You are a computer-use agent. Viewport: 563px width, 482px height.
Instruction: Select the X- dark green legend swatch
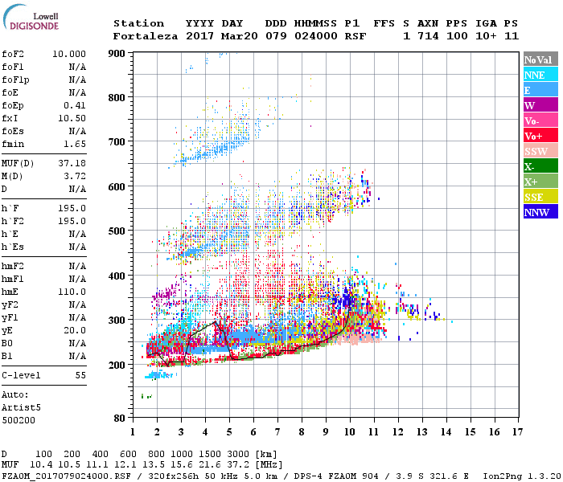pos(540,166)
